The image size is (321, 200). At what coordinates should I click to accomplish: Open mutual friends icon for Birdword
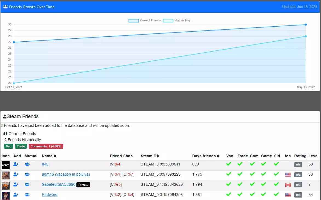pyautogui.click(x=27, y=195)
